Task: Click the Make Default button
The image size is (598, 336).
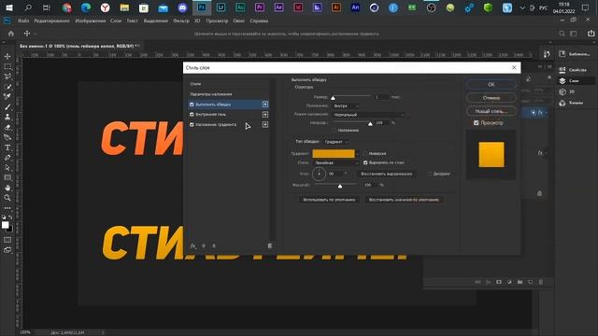Action: point(329,200)
